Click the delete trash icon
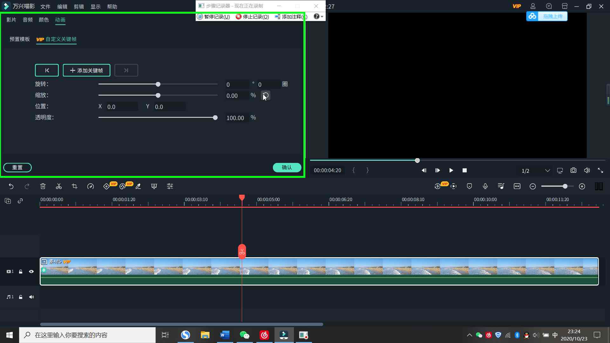The height and width of the screenshot is (343, 610). pos(43,186)
